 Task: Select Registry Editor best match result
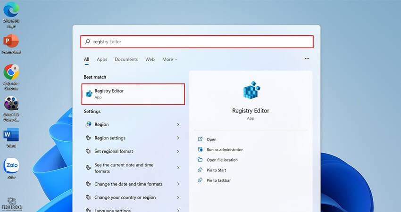[133, 94]
